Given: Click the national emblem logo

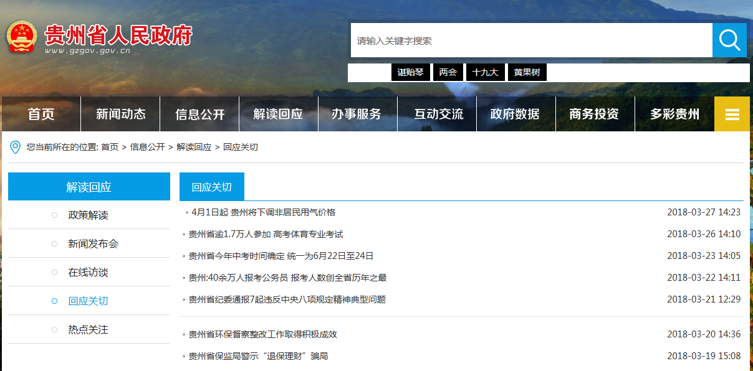Looking at the screenshot, I should (22, 39).
